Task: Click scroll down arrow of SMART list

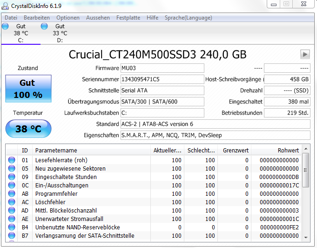Action: tap(306, 237)
